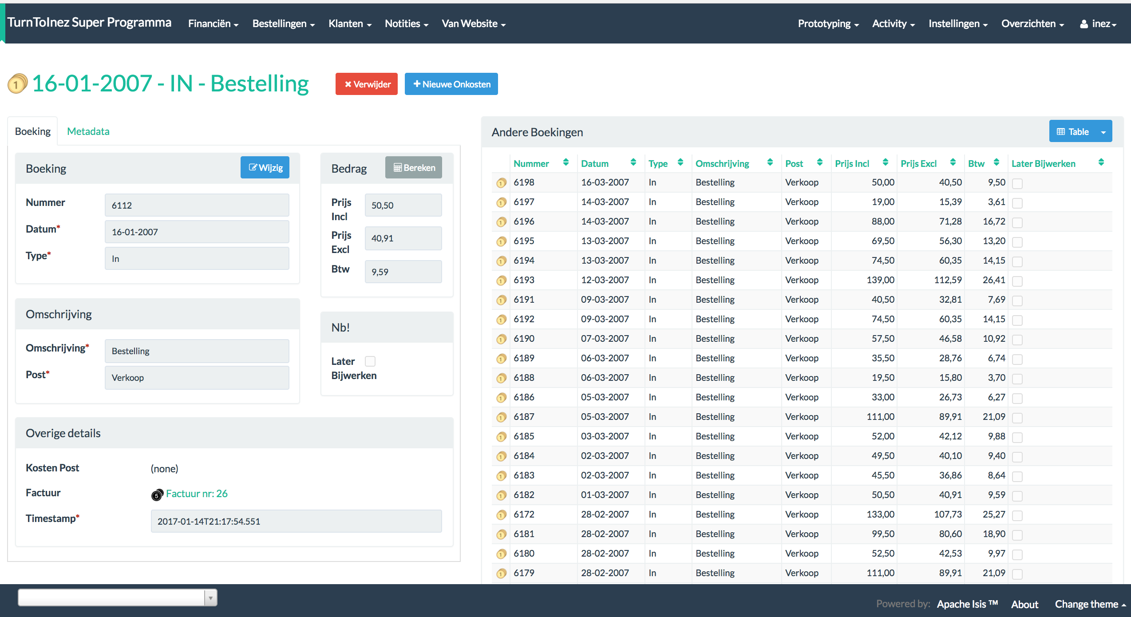Image resolution: width=1131 pixels, height=617 pixels.
Task: Click the coin icon beside booking 6198
Action: click(501, 183)
